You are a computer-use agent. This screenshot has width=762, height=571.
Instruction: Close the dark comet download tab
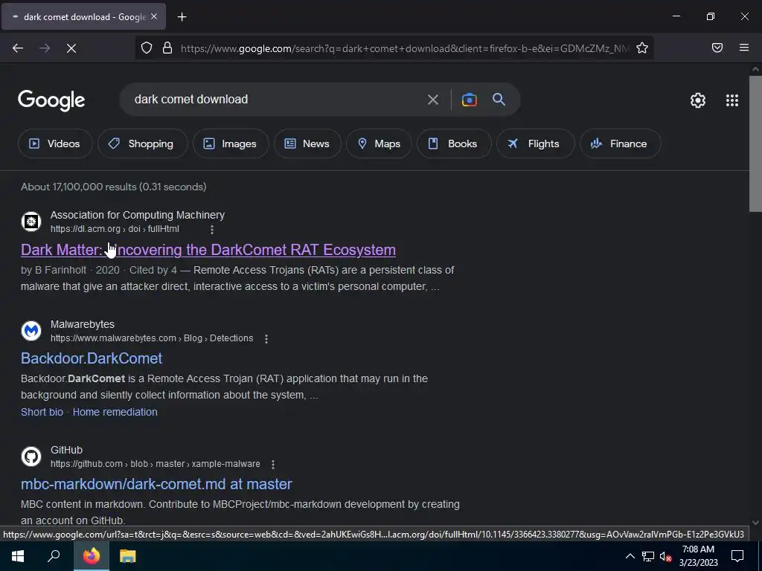(154, 16)
